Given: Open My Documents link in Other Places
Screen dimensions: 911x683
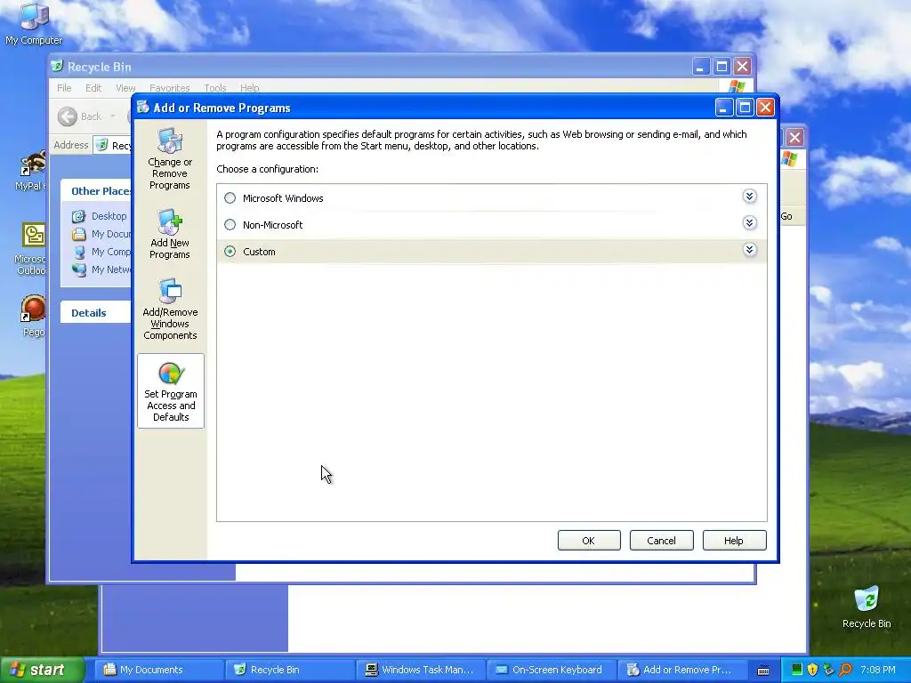Looking at the screenshot, I should tap(101, 234).
